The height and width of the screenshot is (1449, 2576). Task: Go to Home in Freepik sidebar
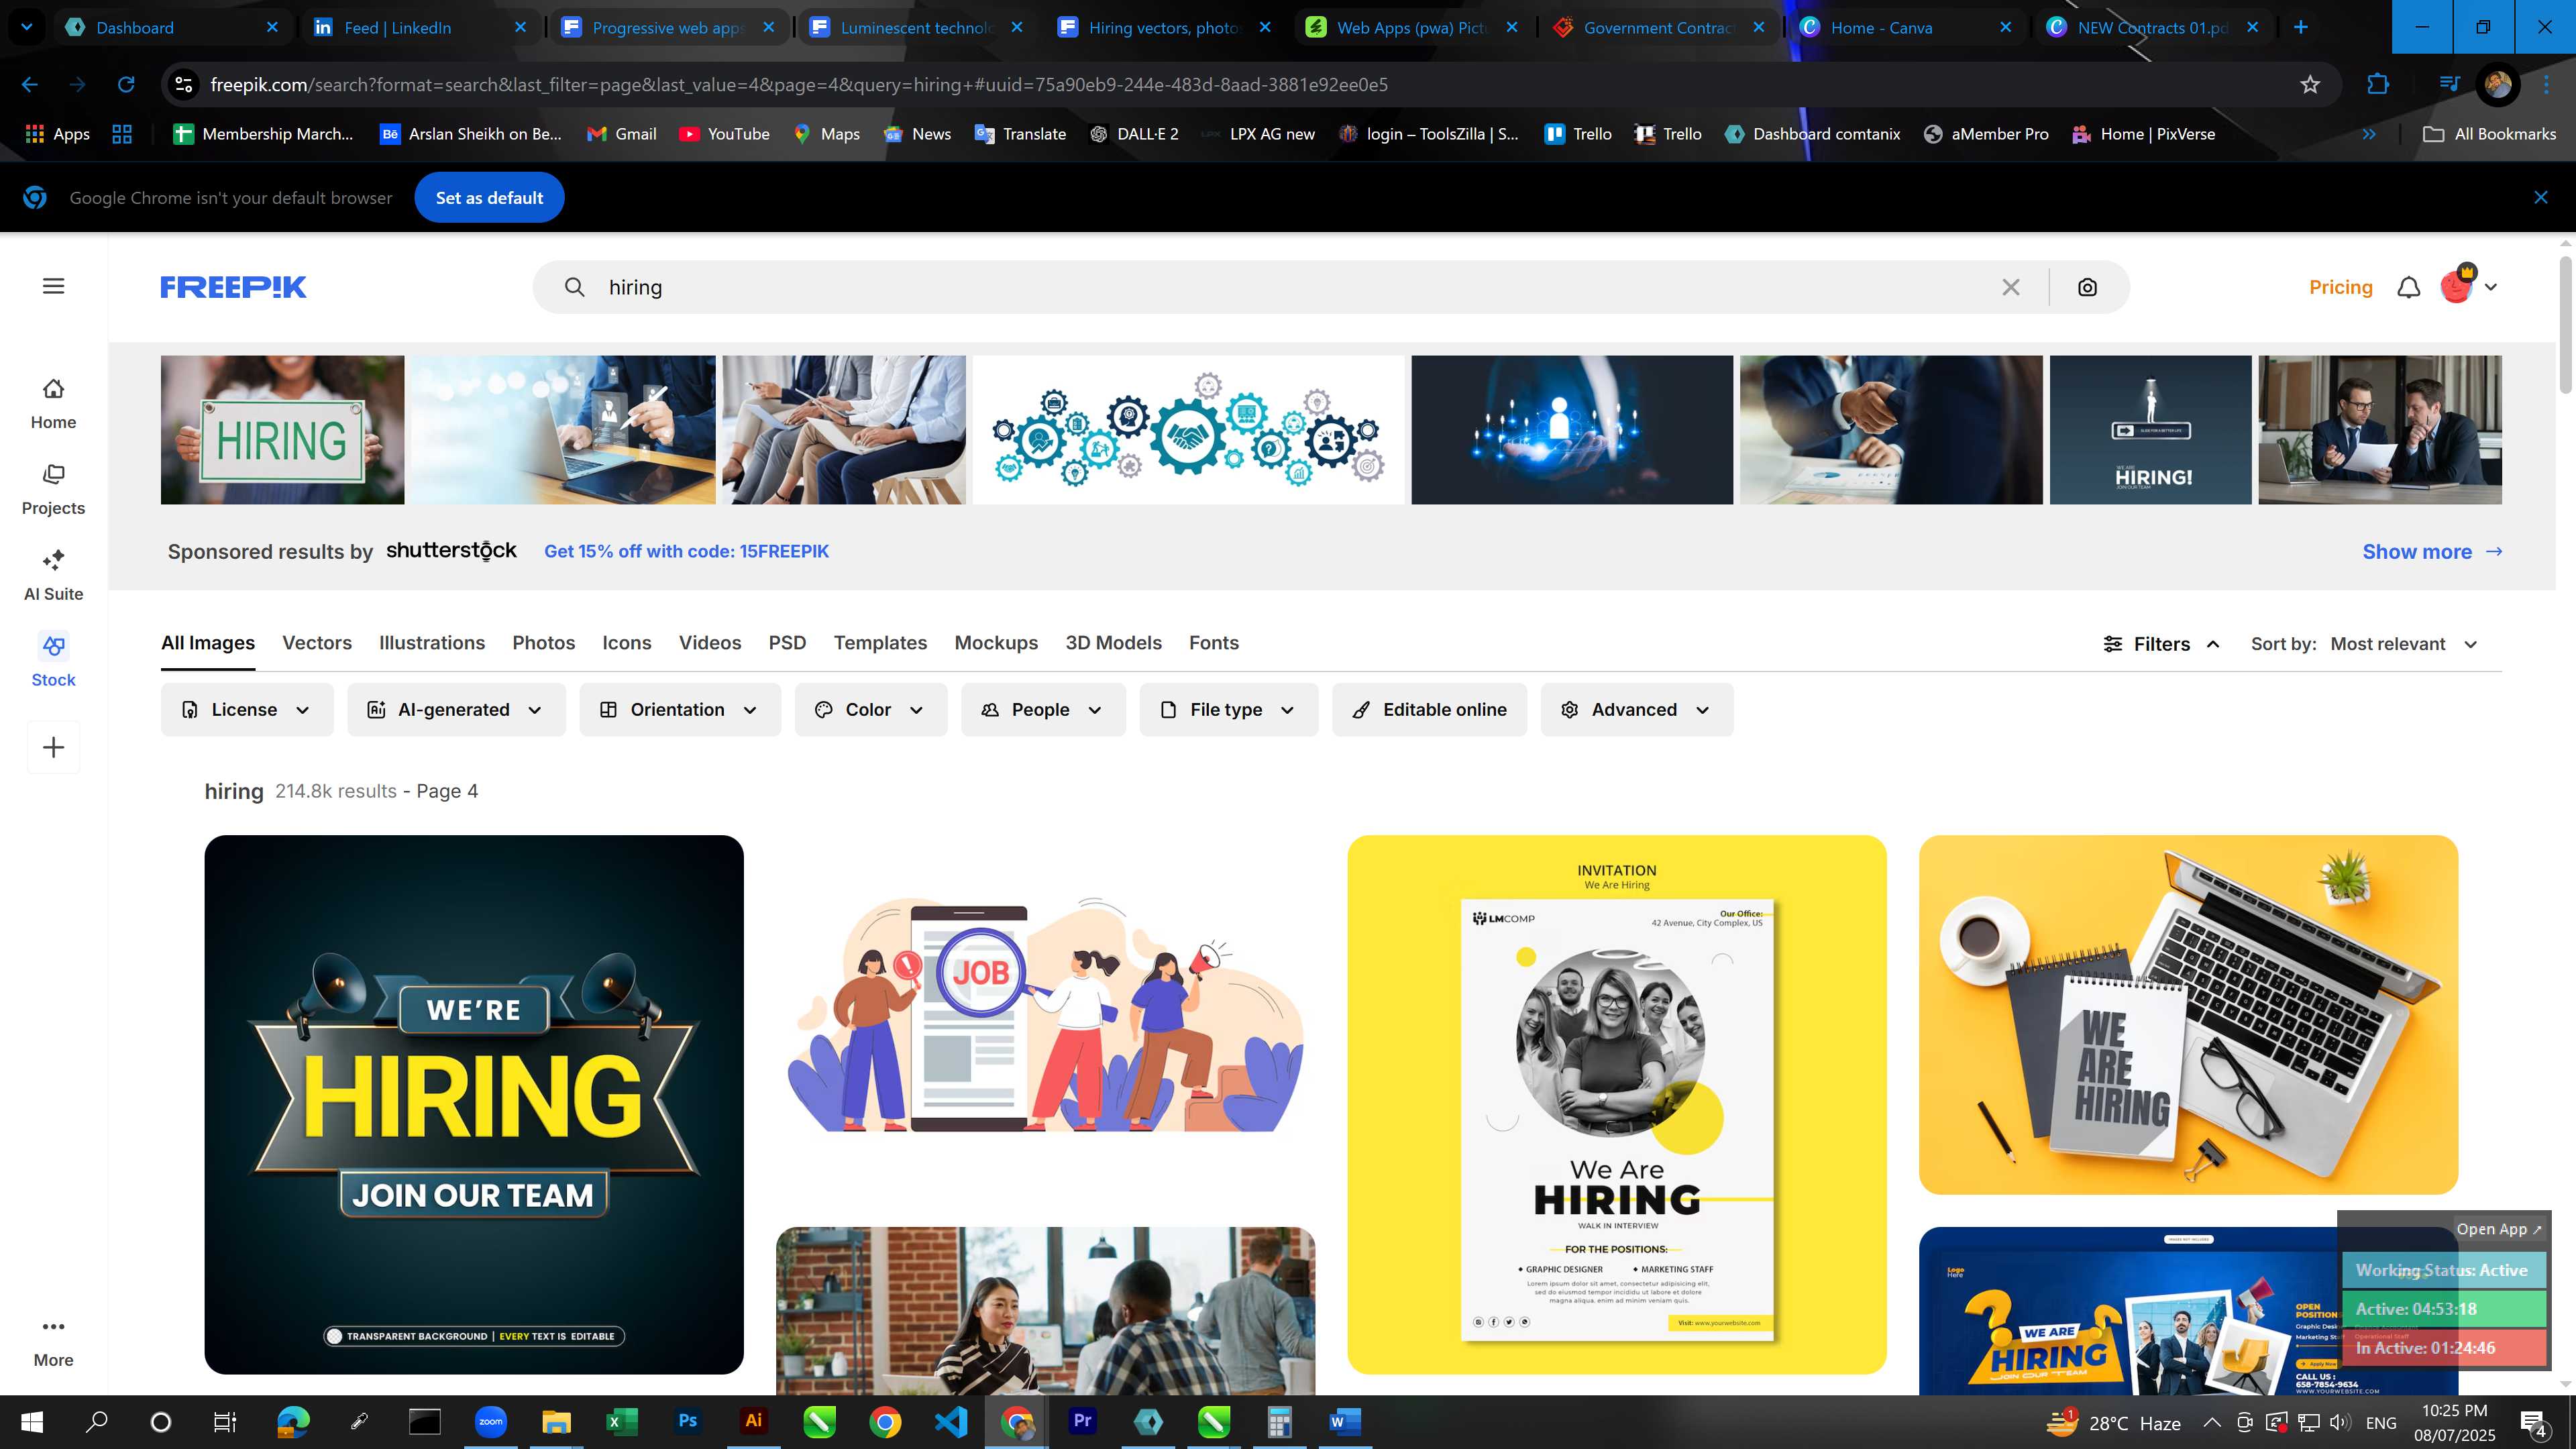tap(53, 404)
